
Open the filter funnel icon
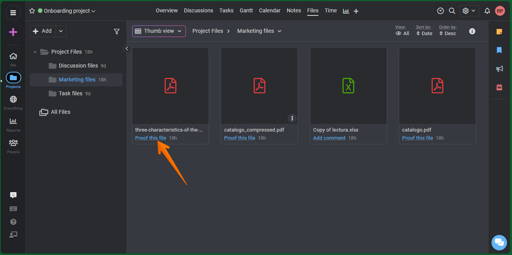(117, 32)
